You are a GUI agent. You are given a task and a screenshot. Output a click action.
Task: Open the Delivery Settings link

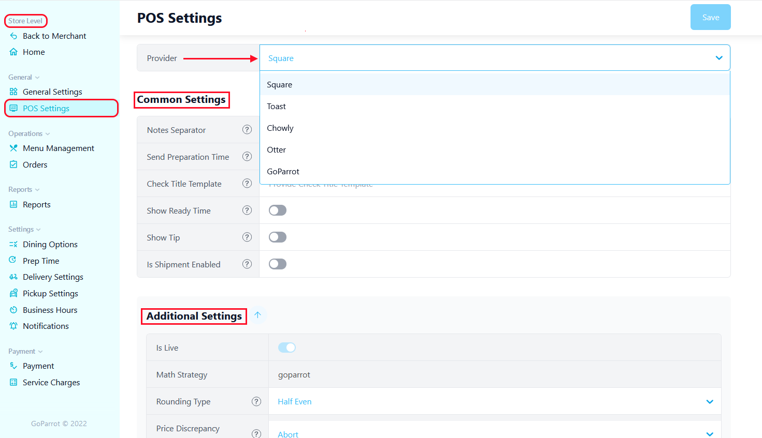[x=53, y=277]
